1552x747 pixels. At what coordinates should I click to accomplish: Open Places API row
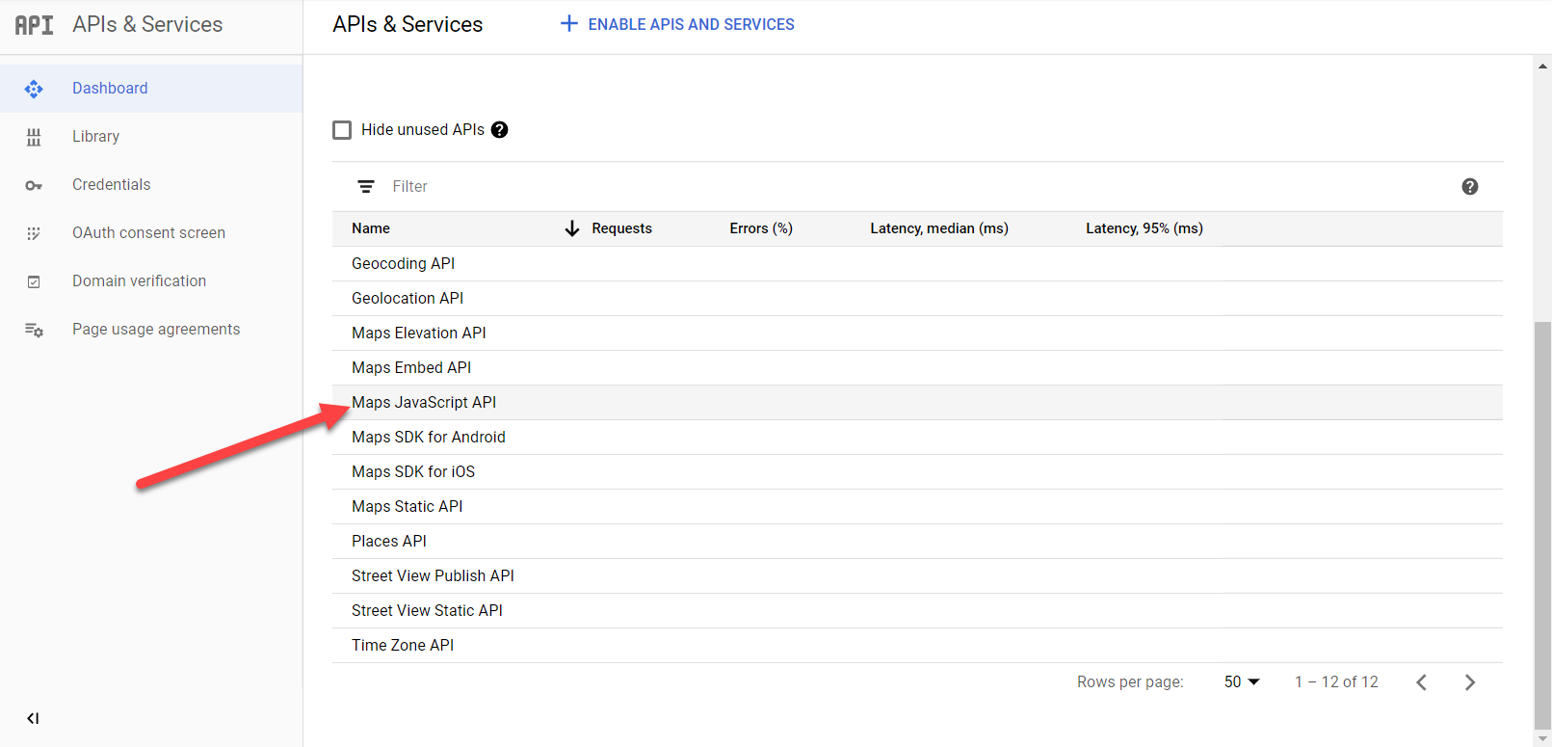click(x=917, y=542)
